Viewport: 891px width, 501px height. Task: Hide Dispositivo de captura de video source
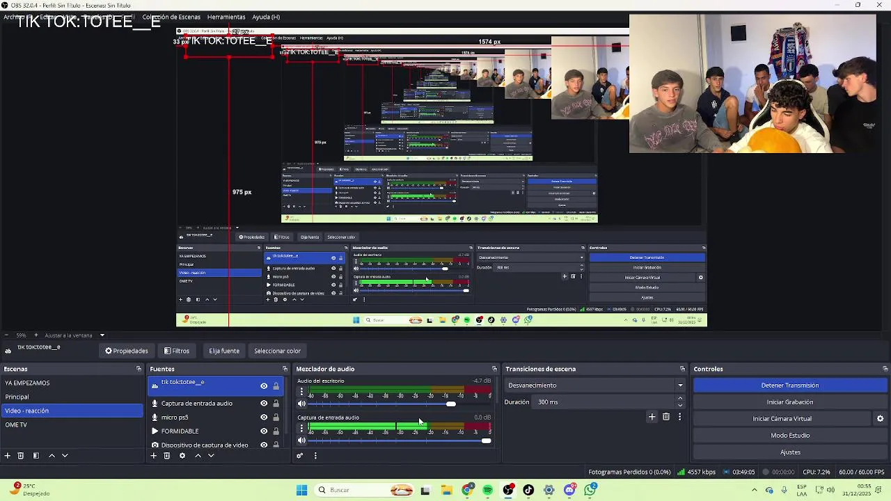click(x=264, y=445)
